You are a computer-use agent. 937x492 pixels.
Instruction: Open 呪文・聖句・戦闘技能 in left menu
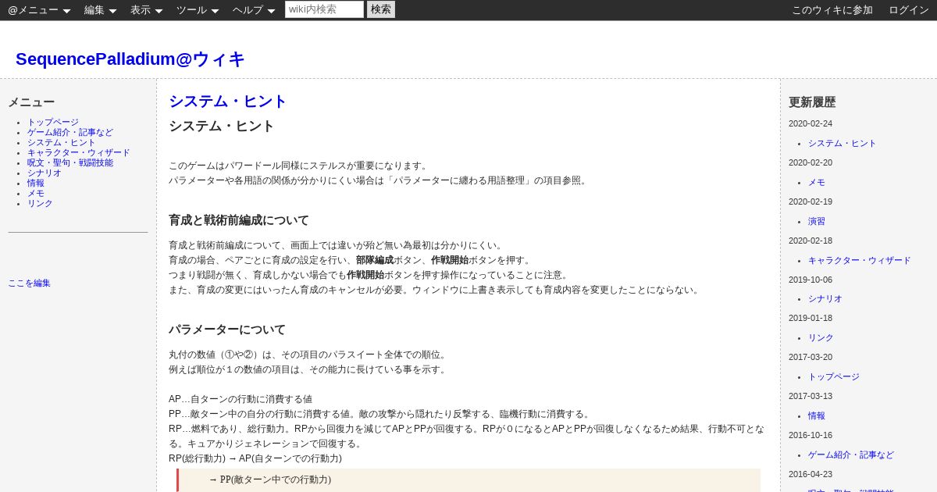pos(70,163)
